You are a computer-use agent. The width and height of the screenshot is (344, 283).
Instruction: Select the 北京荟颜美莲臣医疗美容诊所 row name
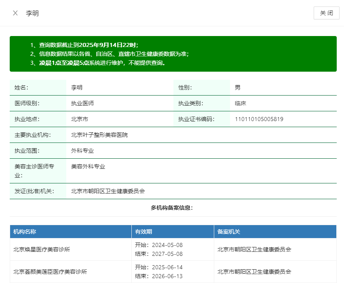[x=50, y=272]
